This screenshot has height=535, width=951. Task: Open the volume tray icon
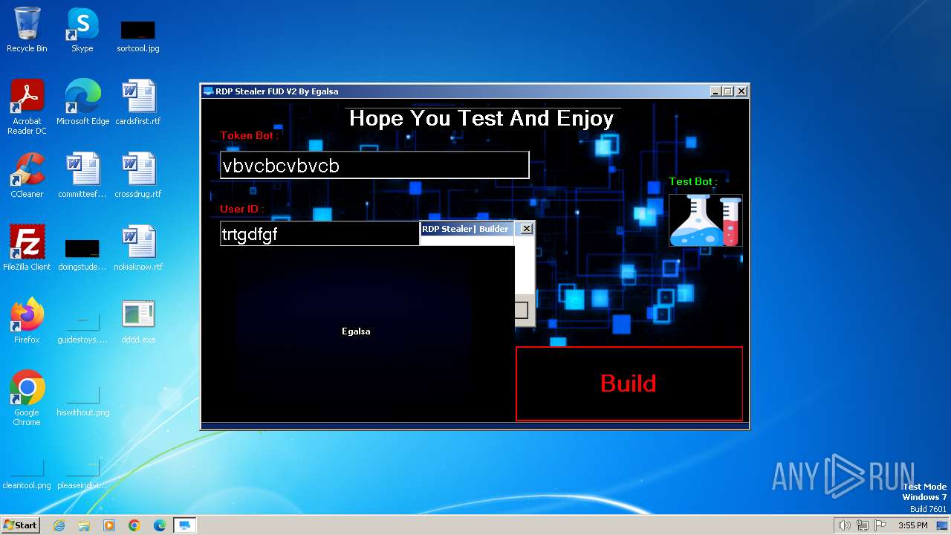(844, 525)
